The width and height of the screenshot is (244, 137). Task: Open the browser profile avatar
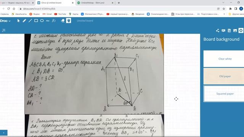pos(241,9)
